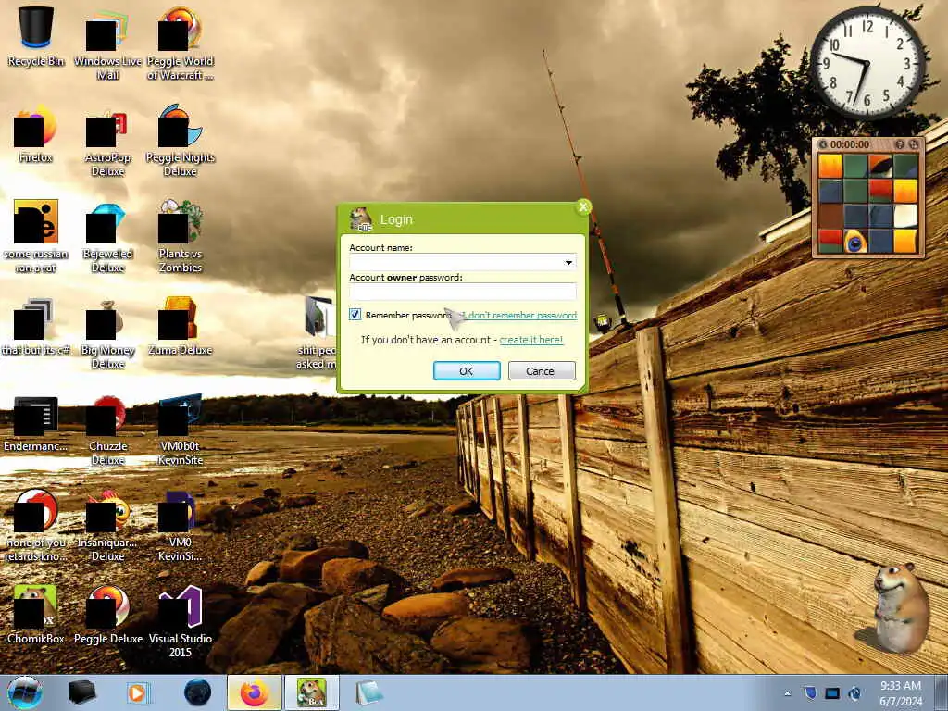Select the 'some russian ran a rat' icon

point(36,236)
